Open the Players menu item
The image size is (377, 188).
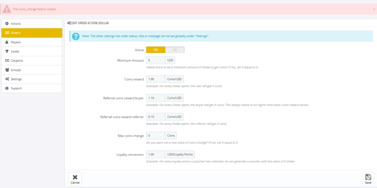pyautogui.click(x=32, y=42)
